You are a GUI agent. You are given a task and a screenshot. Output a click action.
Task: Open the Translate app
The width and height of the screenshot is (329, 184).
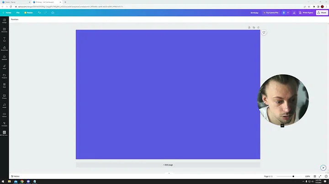point(4,124)
